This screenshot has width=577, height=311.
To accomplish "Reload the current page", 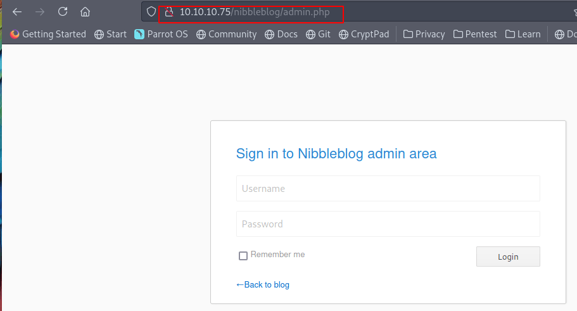I will tap(63, 12).
